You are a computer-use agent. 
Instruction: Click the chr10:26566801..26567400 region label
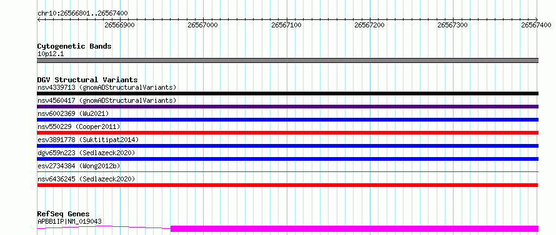[82, 14]
